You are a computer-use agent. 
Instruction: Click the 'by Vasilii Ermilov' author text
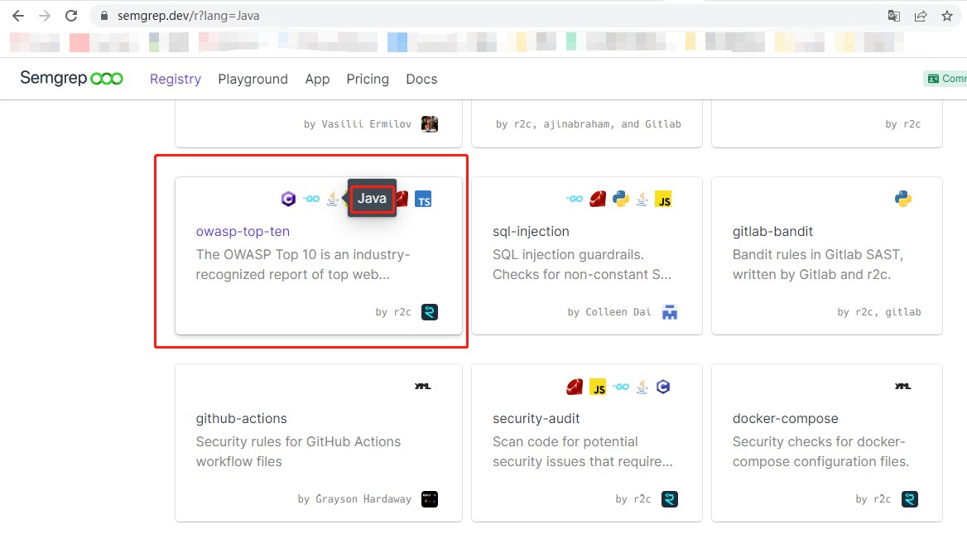(x=357, y=124)
